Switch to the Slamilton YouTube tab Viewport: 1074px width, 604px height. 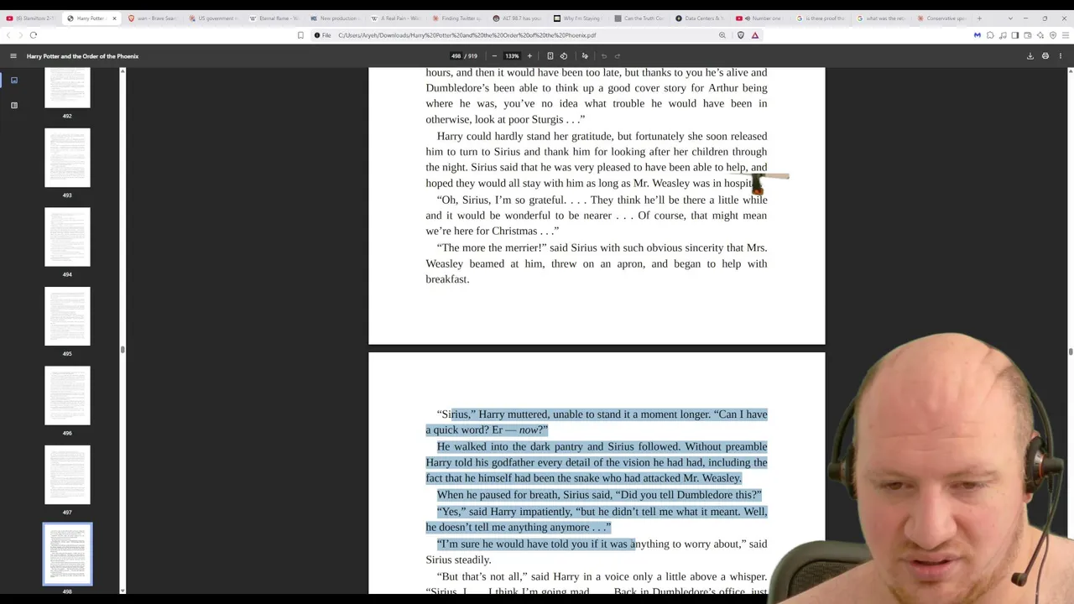coord(31,18)
